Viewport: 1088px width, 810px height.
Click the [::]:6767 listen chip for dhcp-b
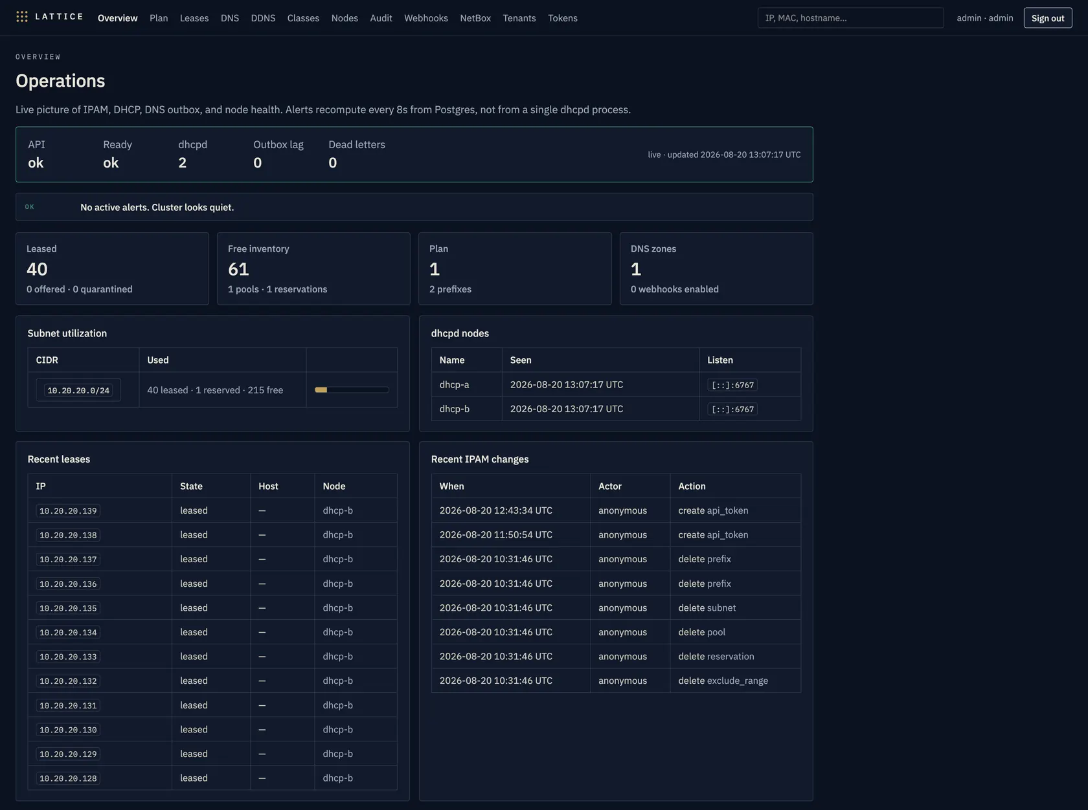pos(732,410)
